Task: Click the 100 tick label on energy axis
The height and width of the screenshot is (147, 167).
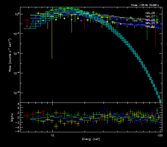Action: (x=160, y=135)
